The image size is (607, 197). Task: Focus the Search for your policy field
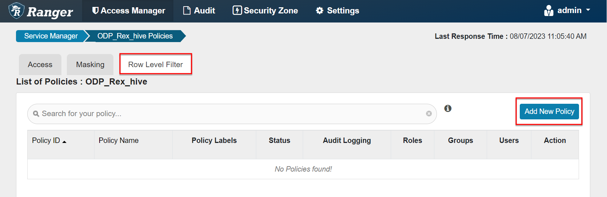[232, 114]
